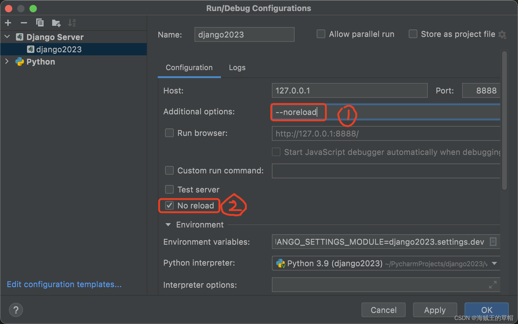Create a new configuration folder
Screen dimensions: 518x324
coord(56,22)
